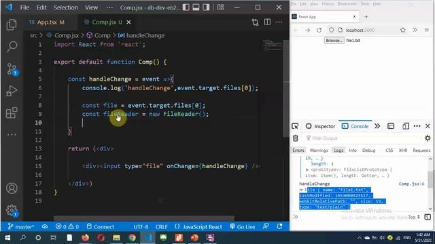Split the editor to the right
The height and width of the screenshot is (244, 435).
tap(267, 22)
